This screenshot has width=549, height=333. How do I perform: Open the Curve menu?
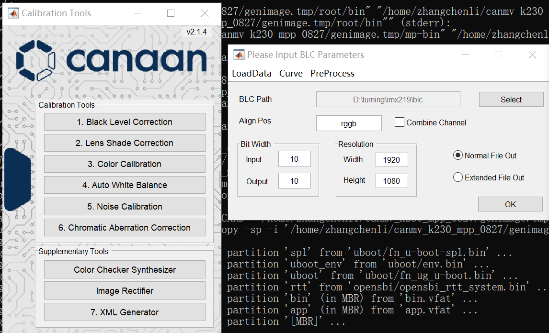pyautogui.click(x=291, y=73)
